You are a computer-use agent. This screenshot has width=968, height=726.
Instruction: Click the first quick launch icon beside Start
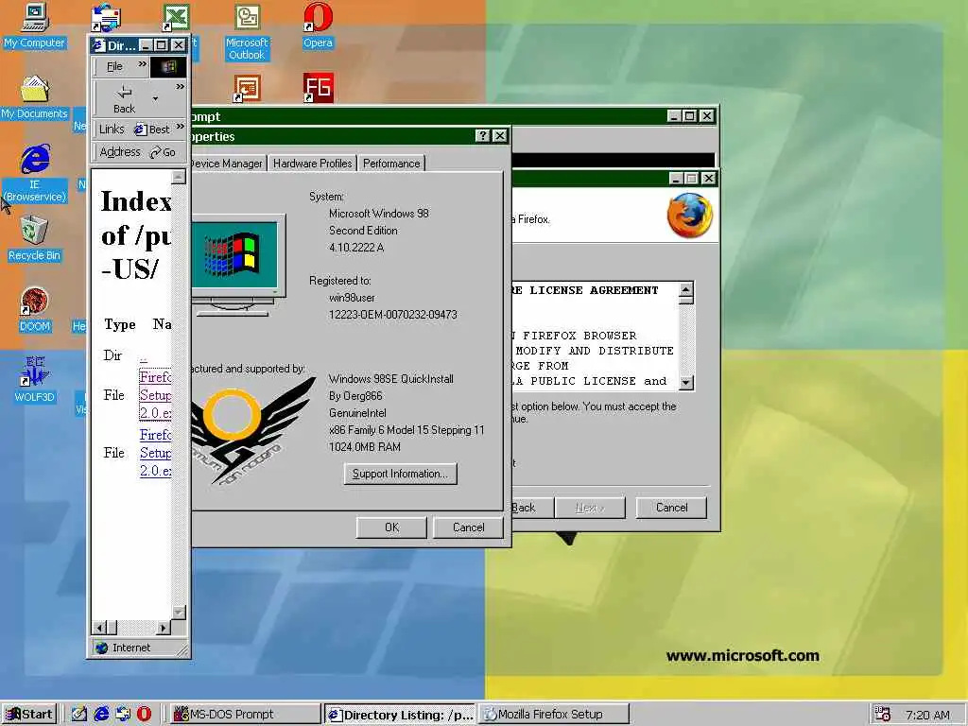[x=79, y=715]
